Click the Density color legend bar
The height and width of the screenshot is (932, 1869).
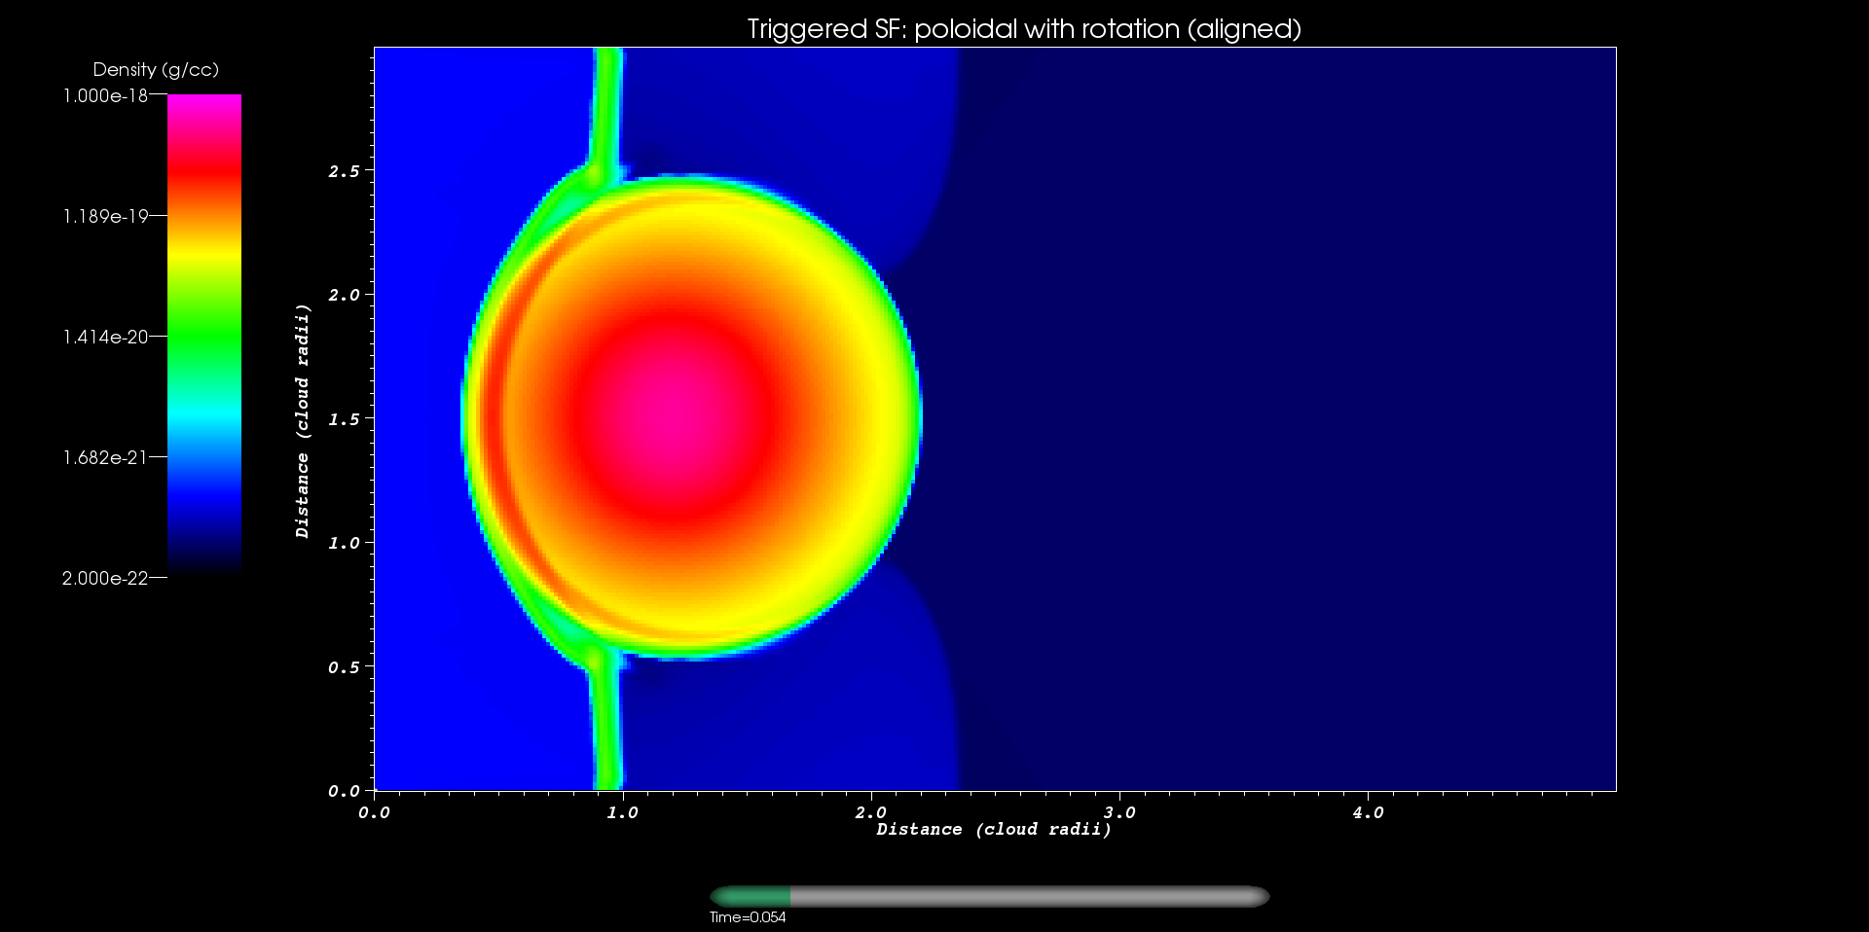point(204,336)
